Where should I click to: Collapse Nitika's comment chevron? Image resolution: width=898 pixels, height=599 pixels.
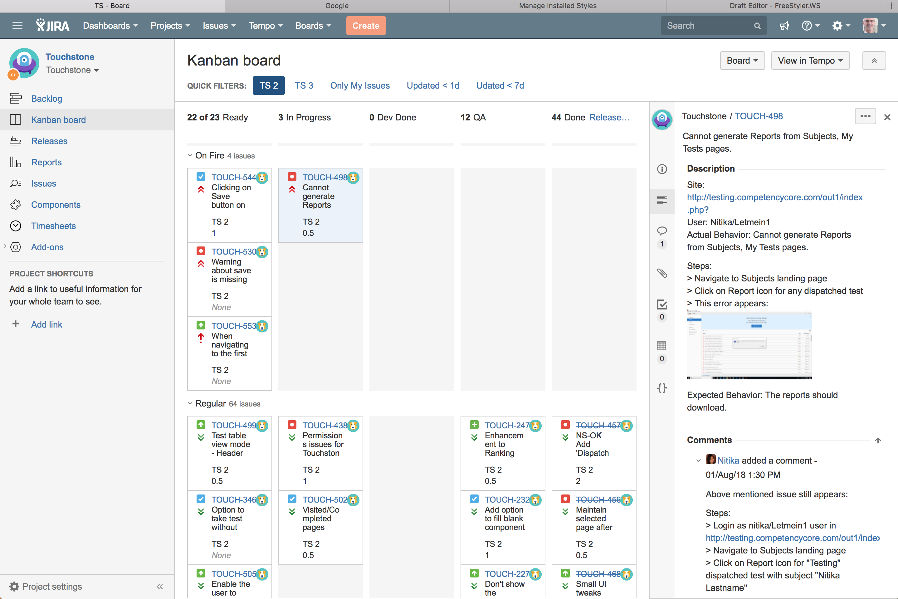pos(699,460)
